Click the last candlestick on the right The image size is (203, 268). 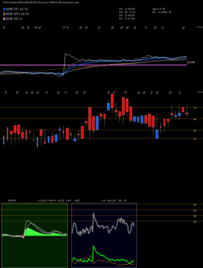coord(187,113)
